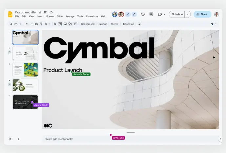Screen dimensions: 226x153
Task: Open the File menu
Action: click(17, 16)
